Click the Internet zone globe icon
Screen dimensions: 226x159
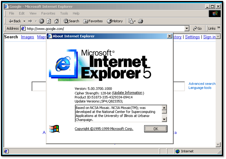point(178,151)
